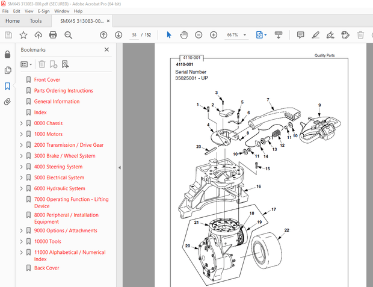
Task: Open the page thumbnails panel icon
Action: coord(8,70)
